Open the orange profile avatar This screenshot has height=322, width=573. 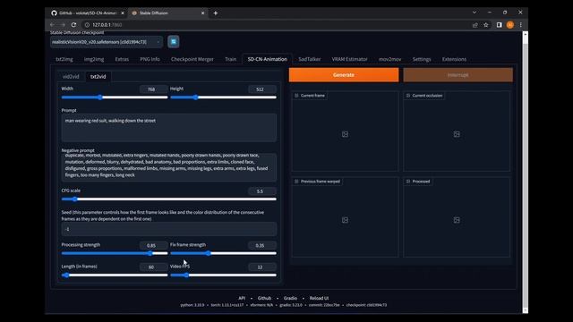pyautogui.click(x=510, y=25)
